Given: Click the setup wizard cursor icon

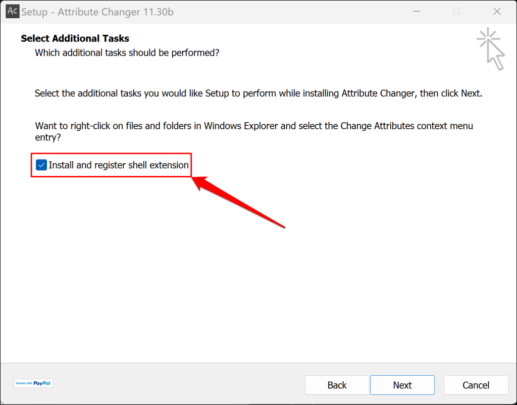Looking at the screenshot, I should coord(491,49).
